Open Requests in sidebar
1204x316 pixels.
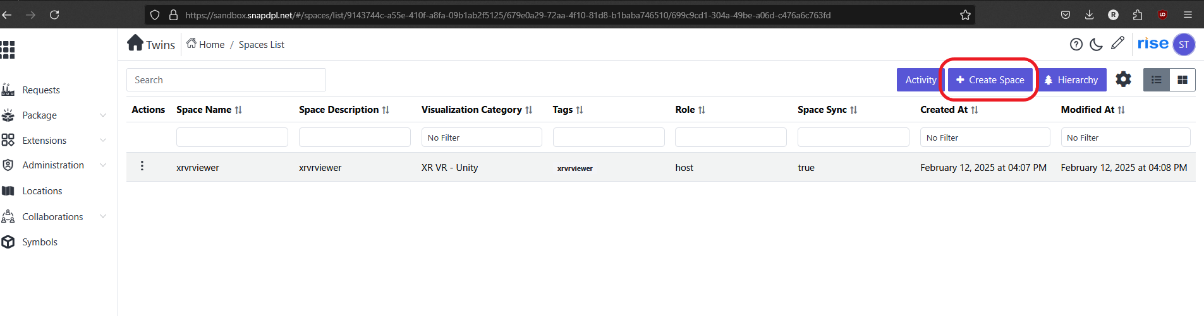coord(41,90)
